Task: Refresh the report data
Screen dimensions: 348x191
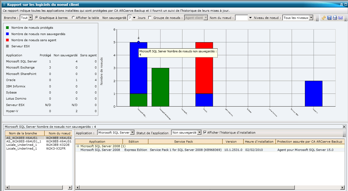Action: [x=324, y=18]
